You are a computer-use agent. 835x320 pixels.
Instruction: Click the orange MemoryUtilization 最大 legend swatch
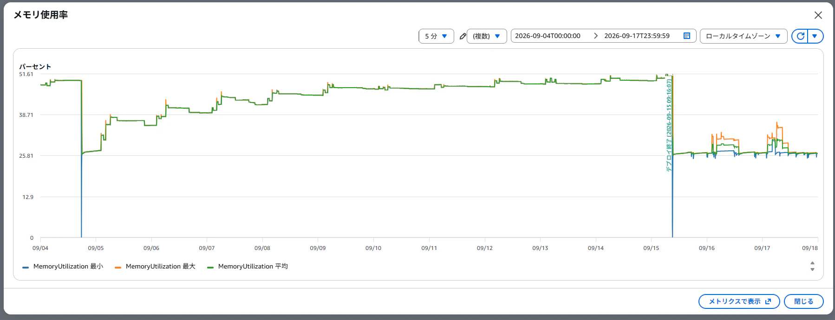[118, 267]
